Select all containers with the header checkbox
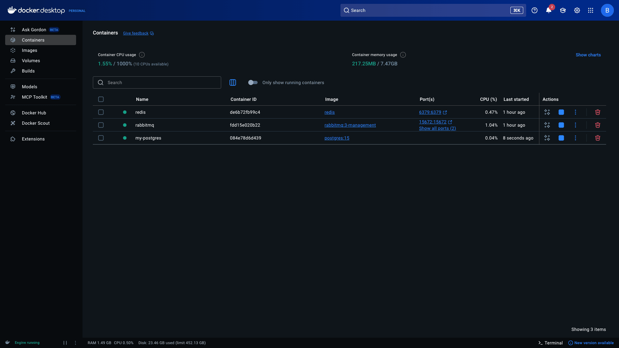Image resolution: width=619 pixels, height=348 pixels. (x=101, y=99)
